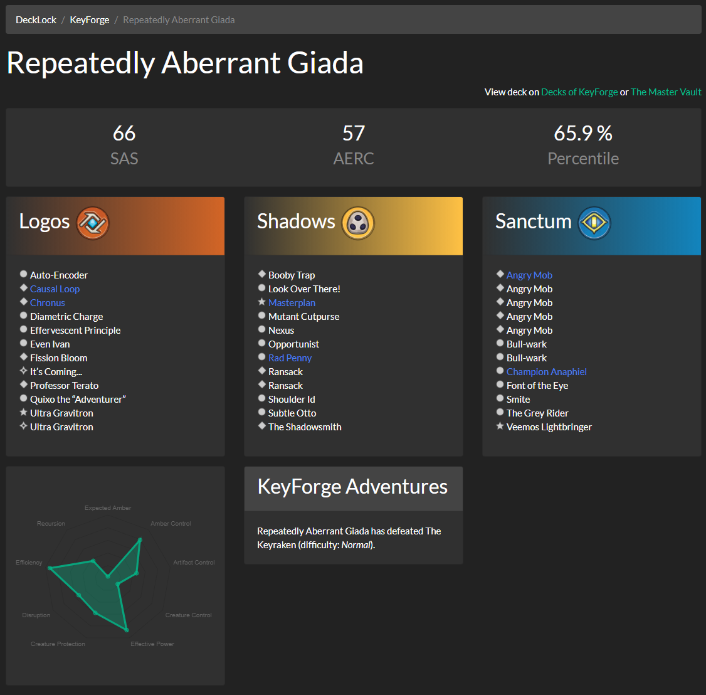706x695 pixels.
Task: Click the rarity circle beside Look Over There!
Action: tap(261, 288)
